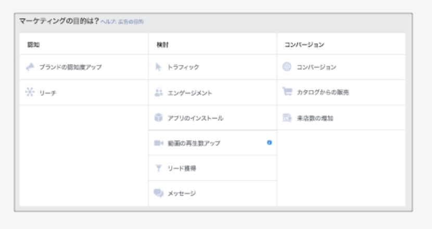The image size is (432, 229).
Task: Select the box icon for アプリのインストール
Action: click(159, 118)
